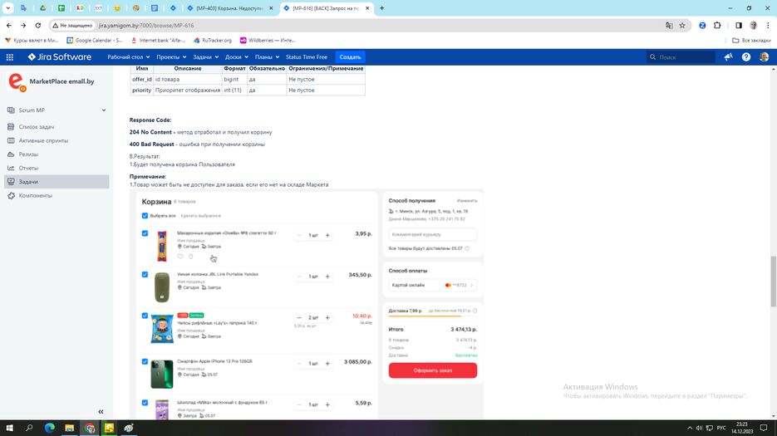777x436 pixels.
Task: Click the cart mockup 'Выбрать все' checkbox
Action: [145, 216]
